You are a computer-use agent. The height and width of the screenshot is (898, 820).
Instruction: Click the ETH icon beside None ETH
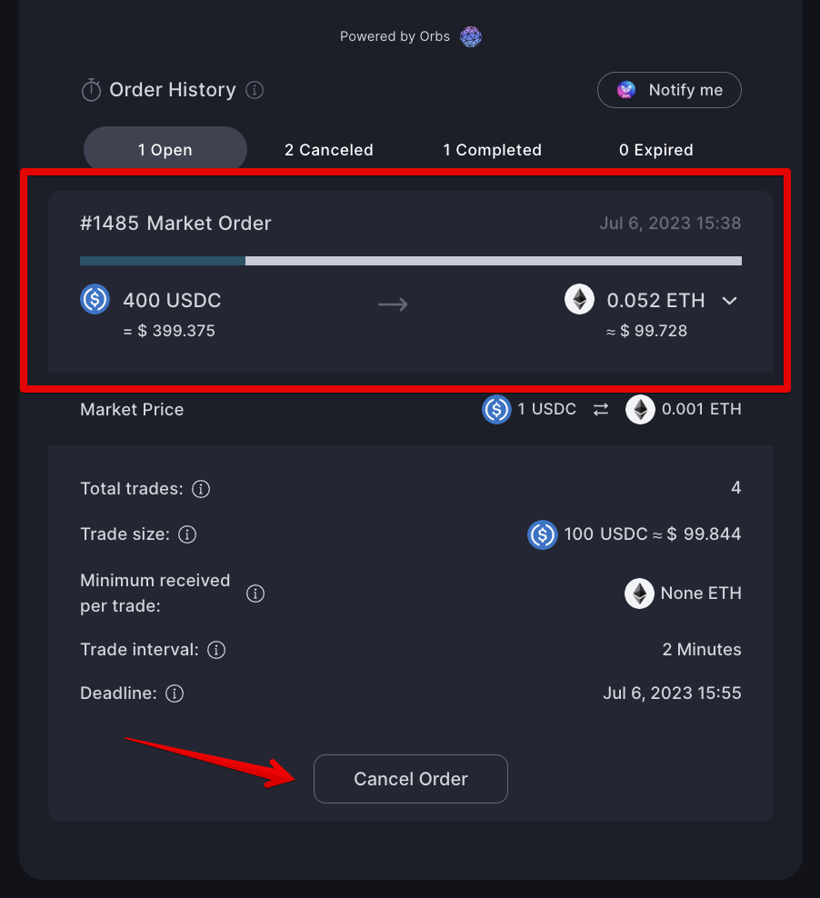[x=639, y=593]
